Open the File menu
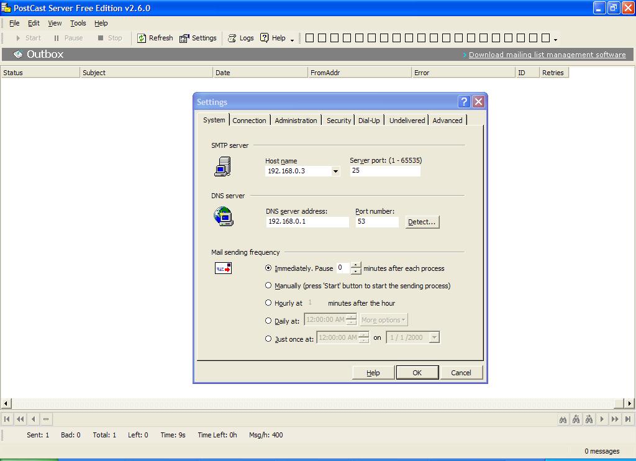 pos(14,23)
